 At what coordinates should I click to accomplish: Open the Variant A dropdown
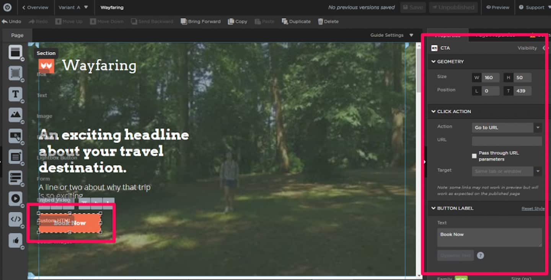[73, 7]
